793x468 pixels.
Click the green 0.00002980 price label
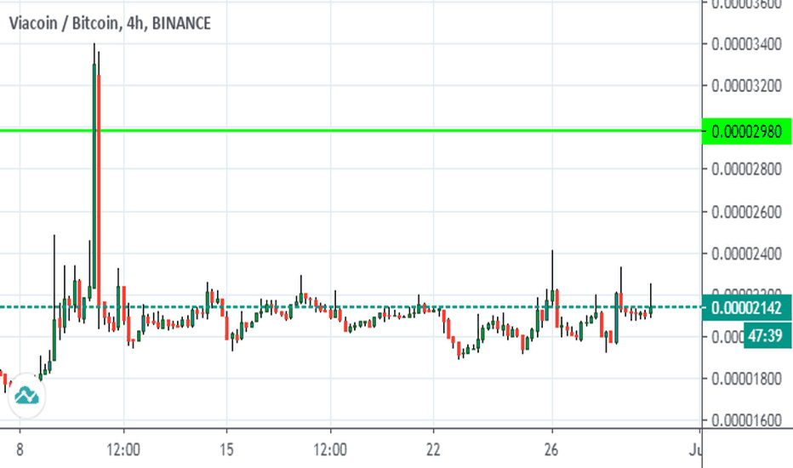click(746, 132)
